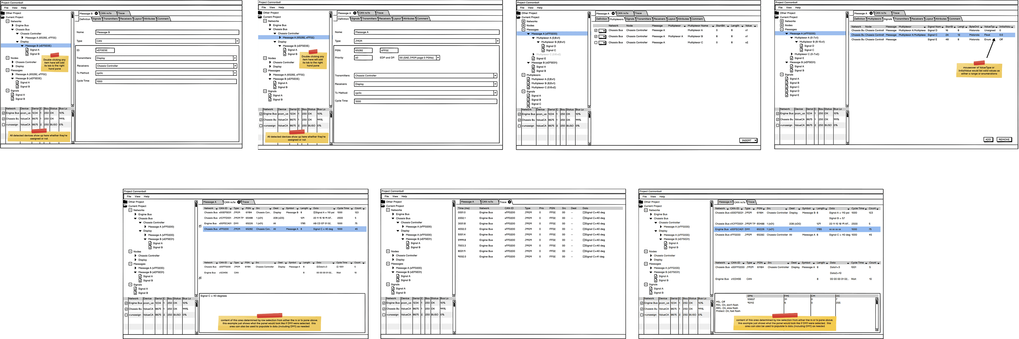Click the ID field containing xEF0E5E
This screenshot has width=1019, height=339.
105,50
